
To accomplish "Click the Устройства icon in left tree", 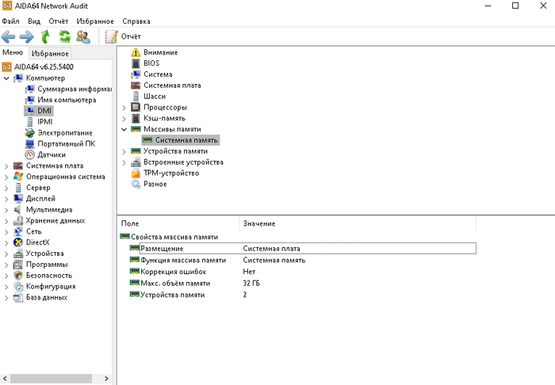I will click(18, 253).
